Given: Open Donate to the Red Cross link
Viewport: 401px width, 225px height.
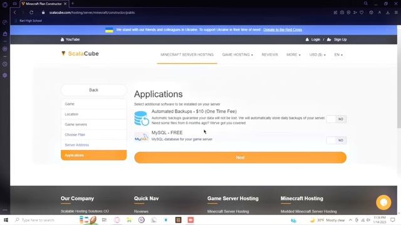Looking at the screenshot, I should point(283,30).
